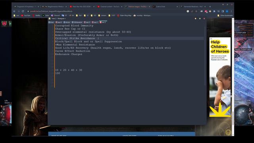Open a new browser tab with plus
The width and height of the screenshot is (254, 143).
coord(210,7)
